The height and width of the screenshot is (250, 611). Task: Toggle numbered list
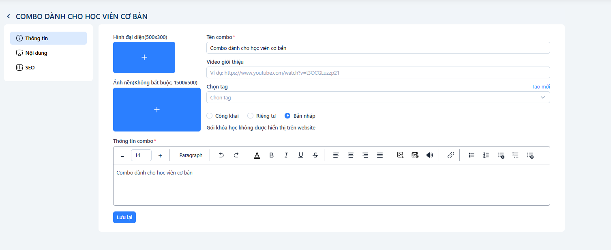coord(486,155)
